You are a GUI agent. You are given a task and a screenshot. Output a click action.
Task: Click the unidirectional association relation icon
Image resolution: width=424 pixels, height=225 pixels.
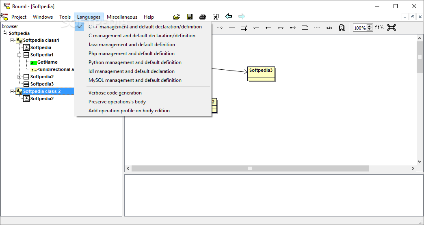(x=34, y=70)
